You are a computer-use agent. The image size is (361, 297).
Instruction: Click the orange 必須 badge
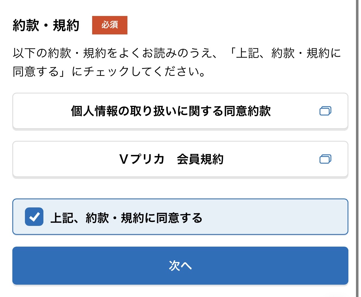[x=110, y=25]
